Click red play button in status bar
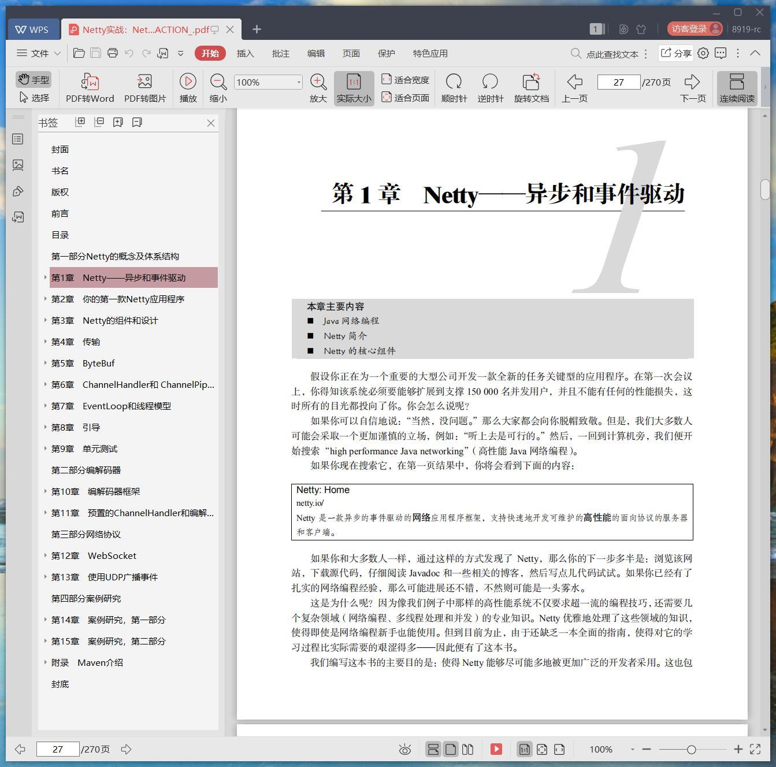776x767 pixels. click(x=496, y=749)
